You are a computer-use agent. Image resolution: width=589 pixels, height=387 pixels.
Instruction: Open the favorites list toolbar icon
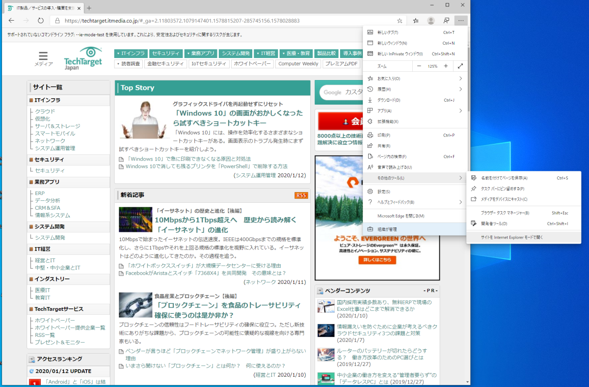[416, 21]
